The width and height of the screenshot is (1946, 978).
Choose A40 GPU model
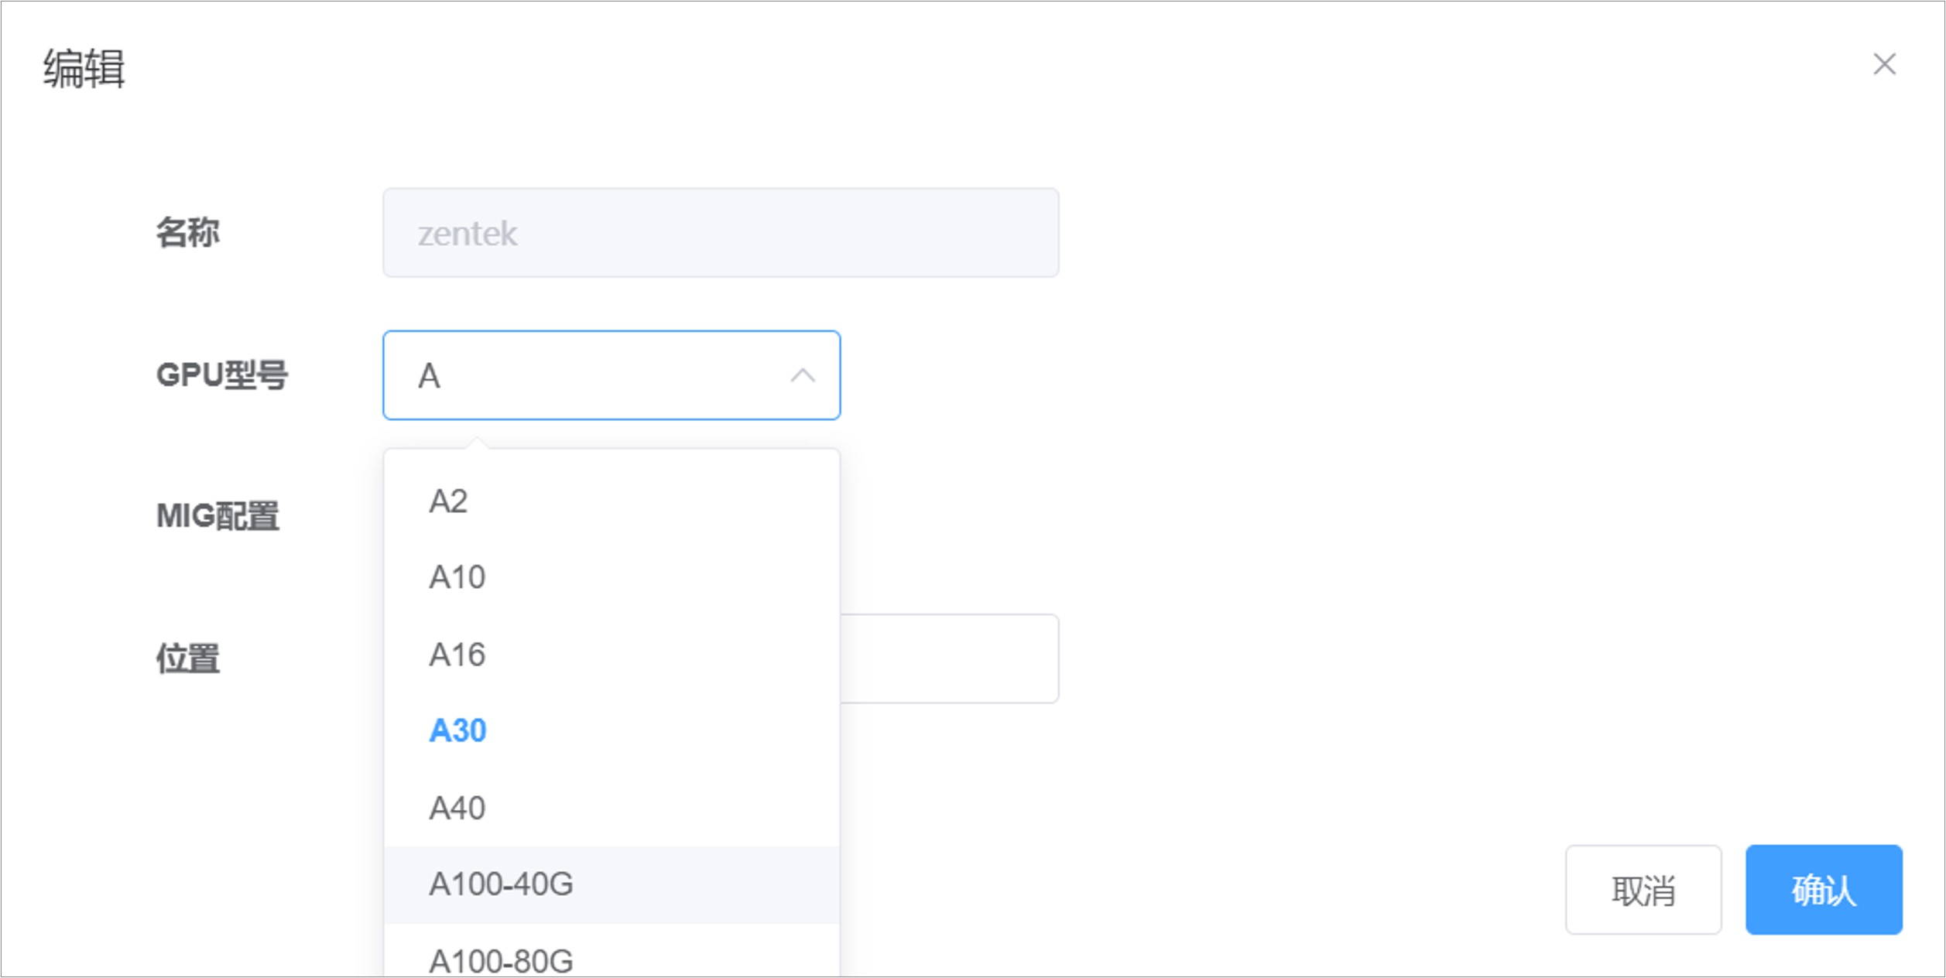[612, 808]
